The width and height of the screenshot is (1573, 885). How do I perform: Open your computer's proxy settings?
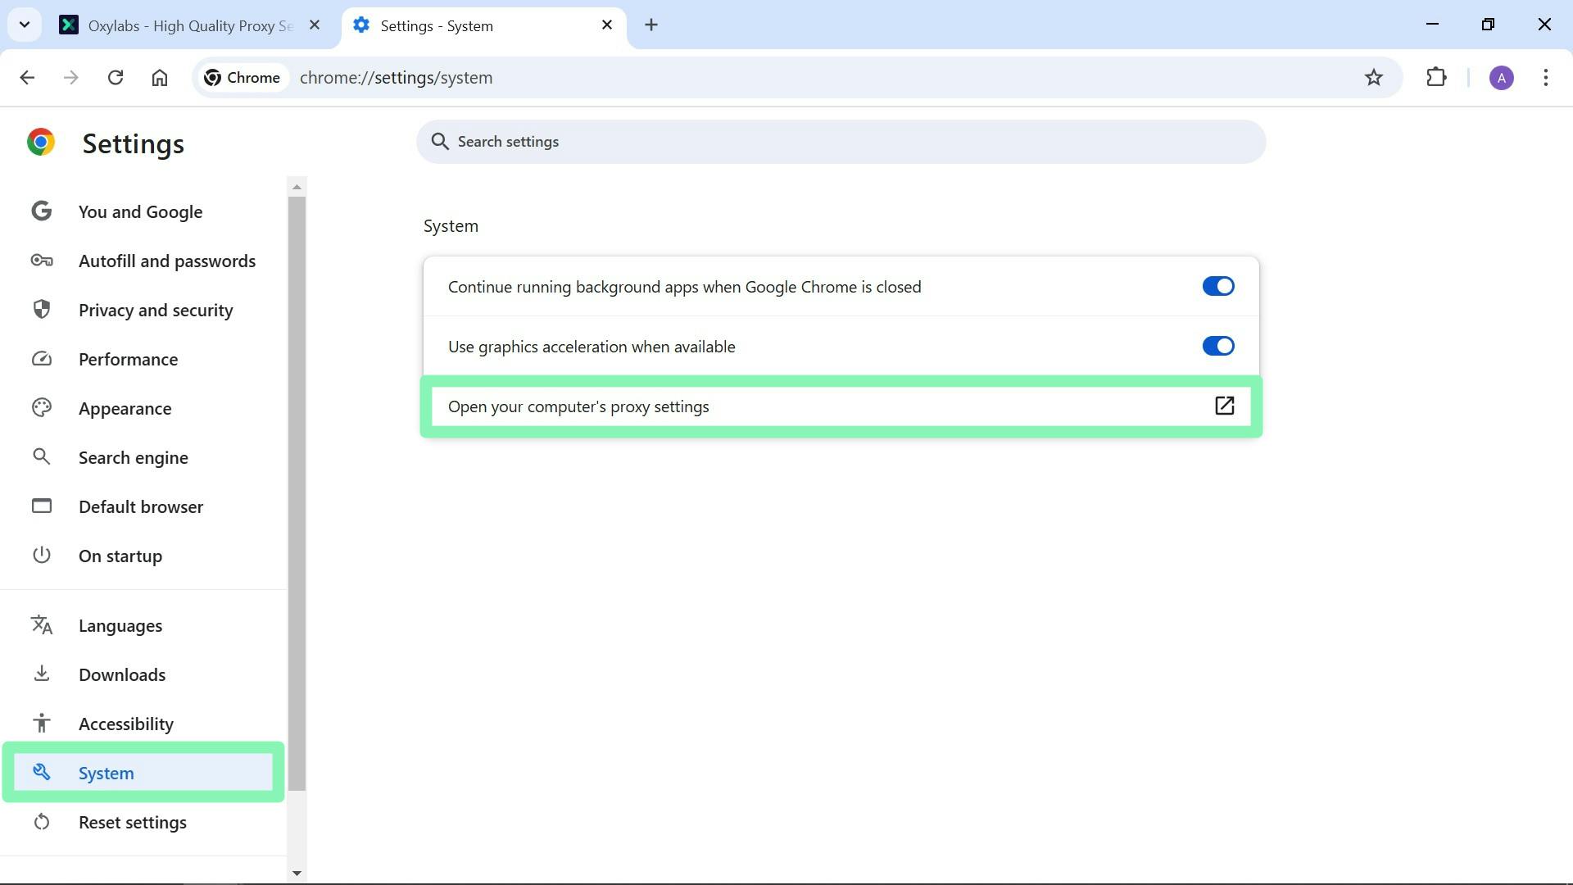point(578,407)
